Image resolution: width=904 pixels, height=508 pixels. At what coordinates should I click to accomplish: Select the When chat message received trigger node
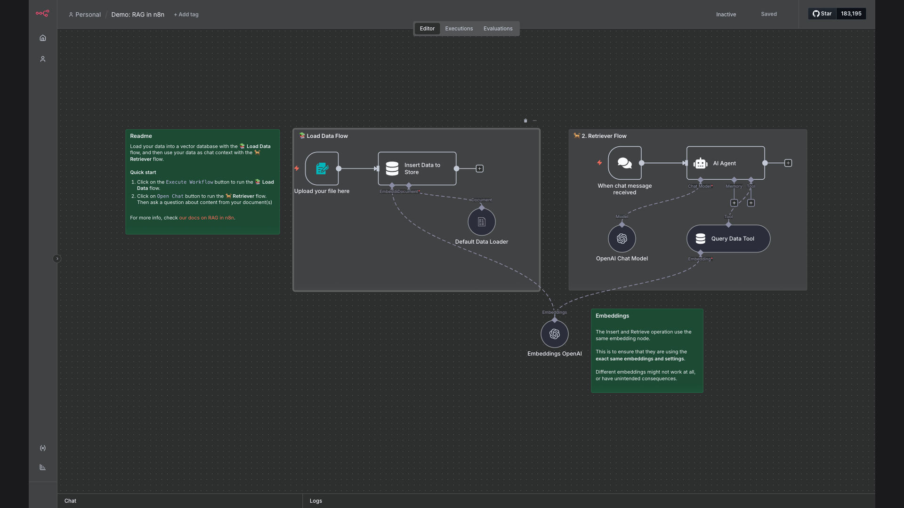pos(625,163)
